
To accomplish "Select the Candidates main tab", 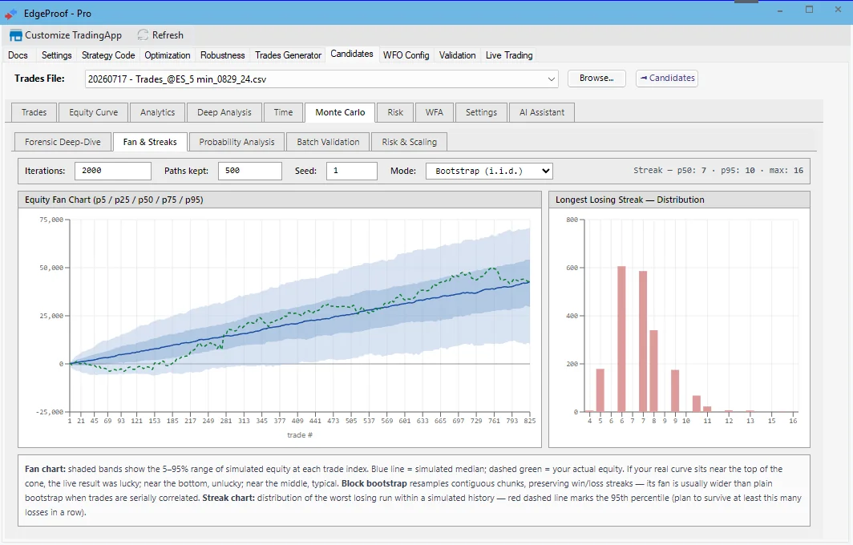I will pos(352,54).
